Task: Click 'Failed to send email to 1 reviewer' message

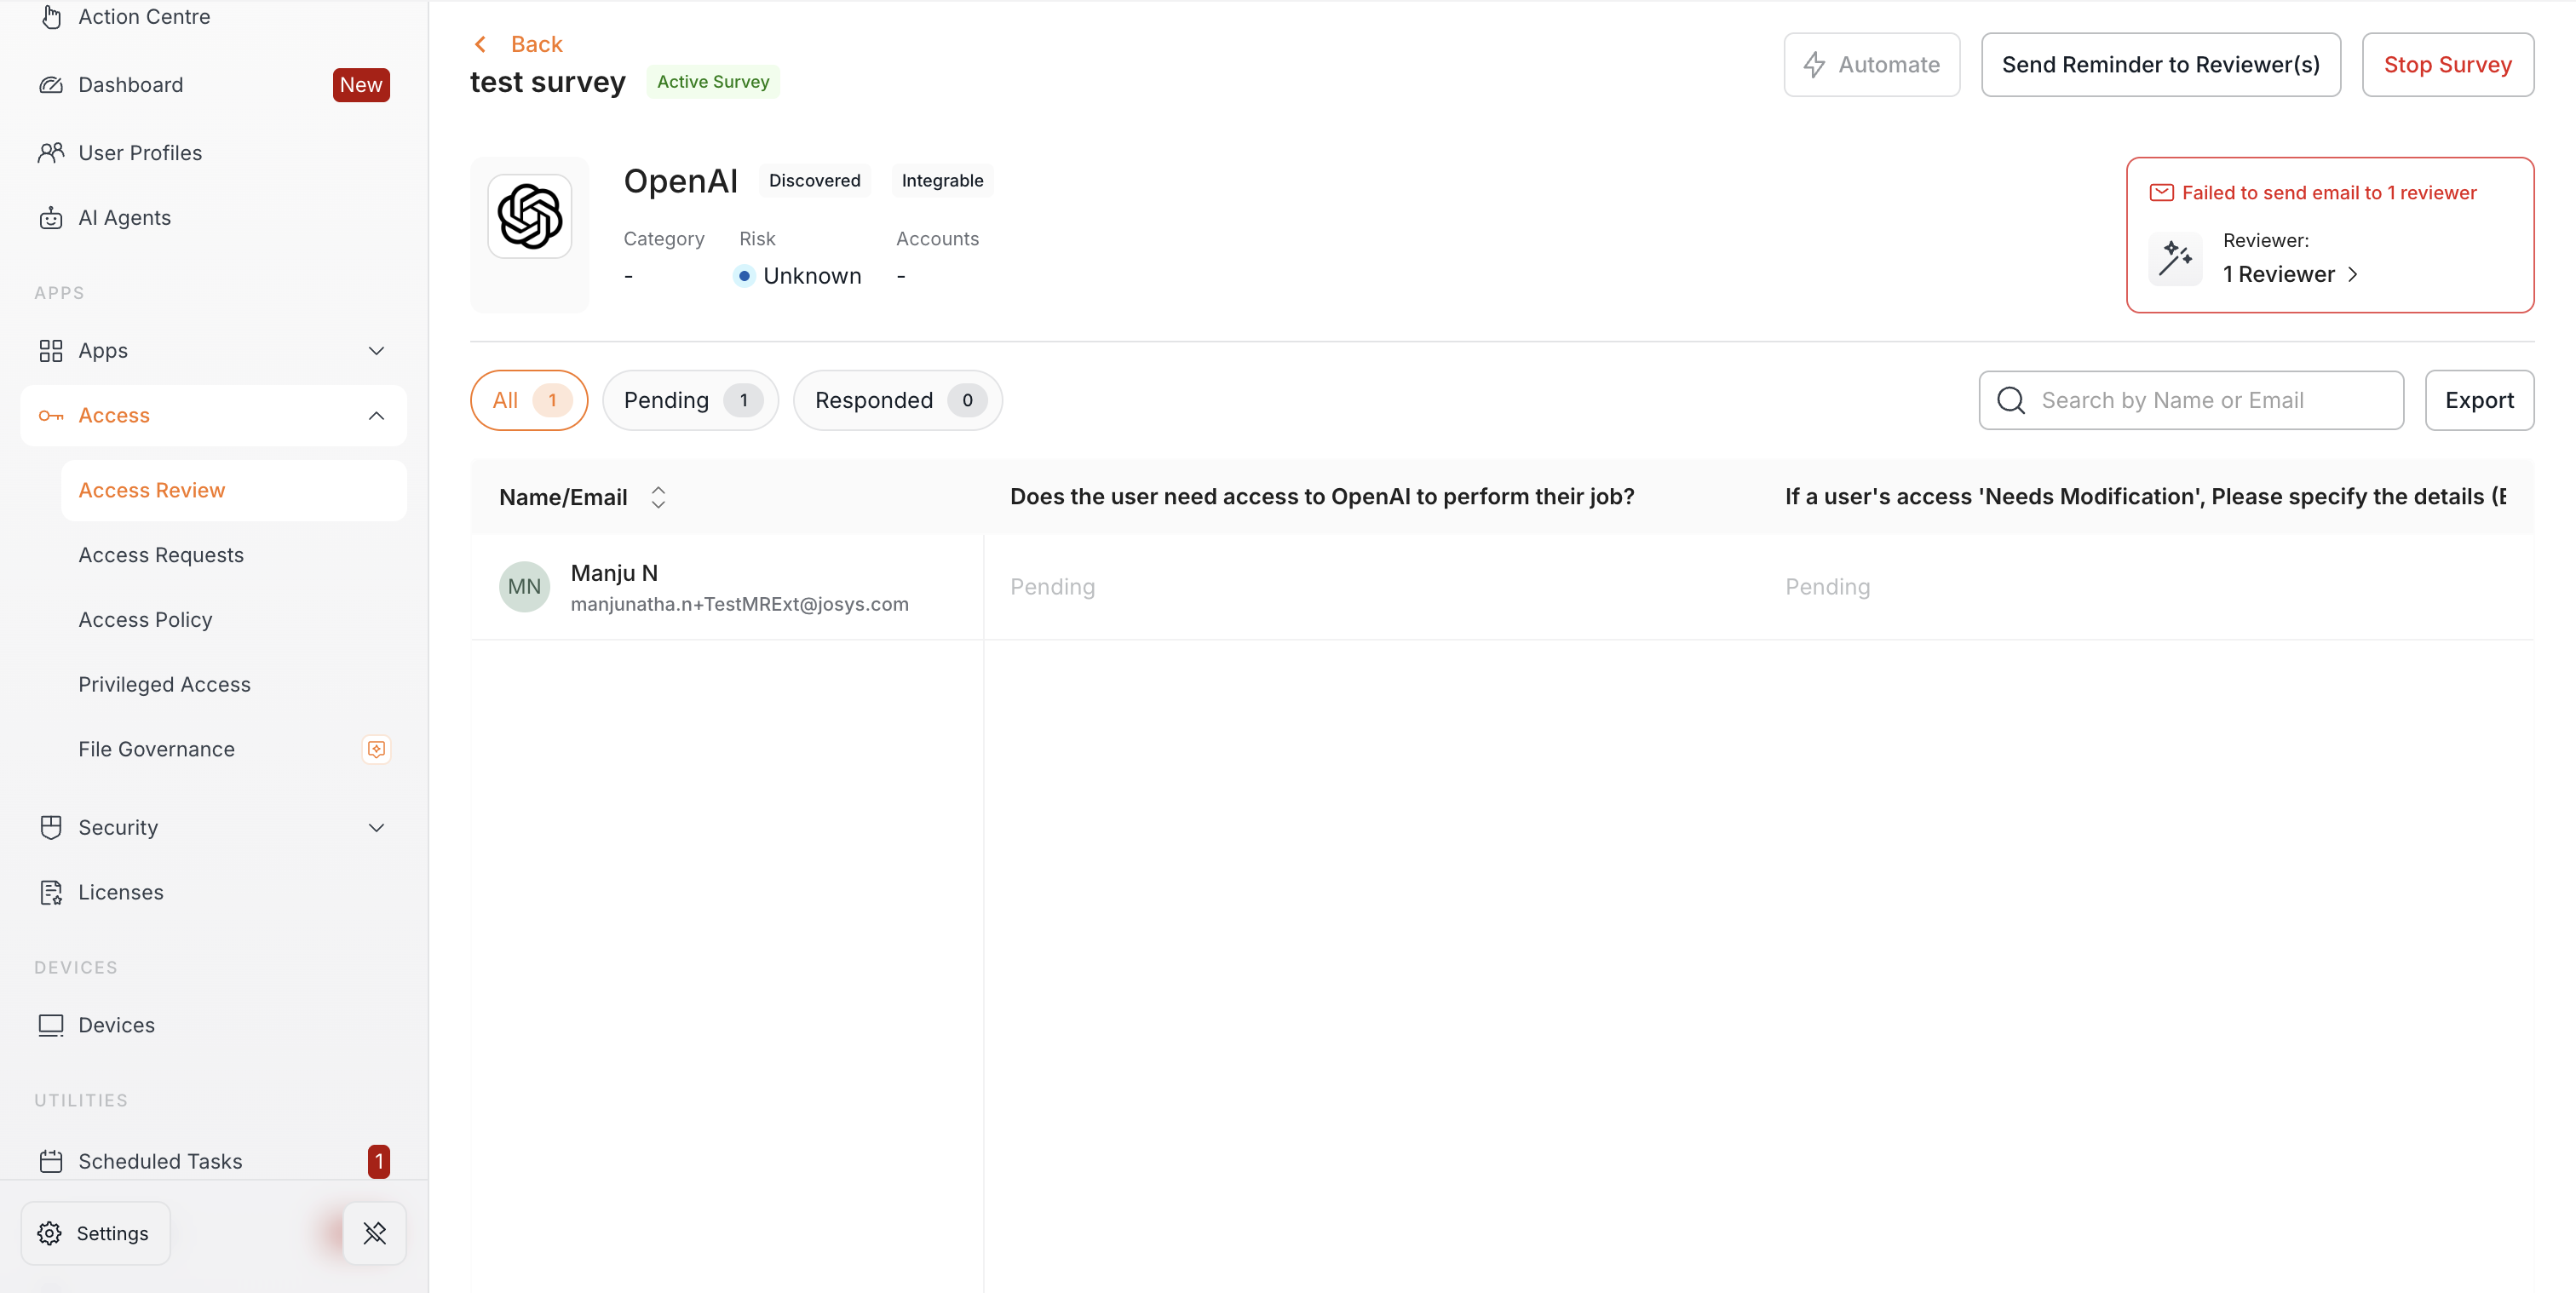Action: point(2329,192)
